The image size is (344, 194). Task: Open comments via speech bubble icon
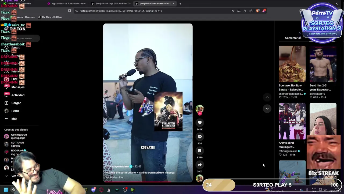click(200, 137)
